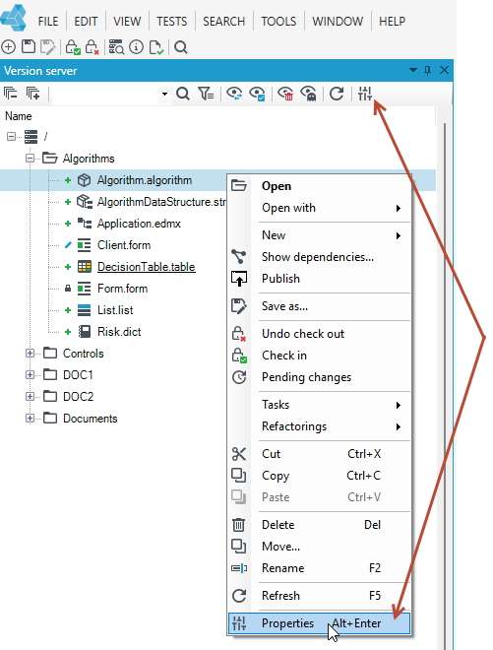Image resolution: width=493 pixels, height=650 pixels.
Task: Click the Collapse all icon in Version server panel
Action: tap(11, 94)
